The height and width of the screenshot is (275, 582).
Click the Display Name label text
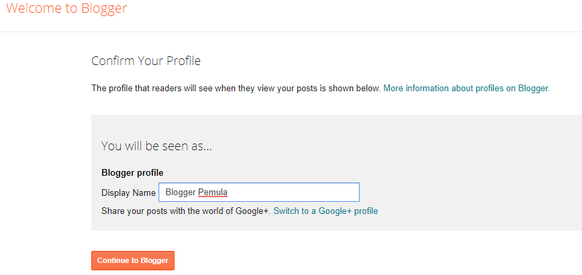click(128, 192)
